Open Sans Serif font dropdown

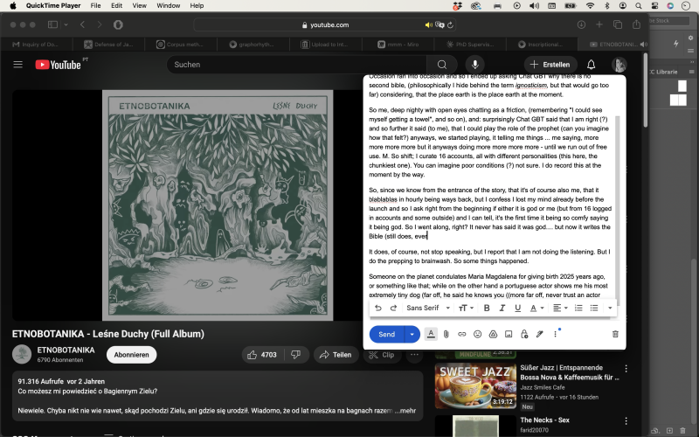428,308
